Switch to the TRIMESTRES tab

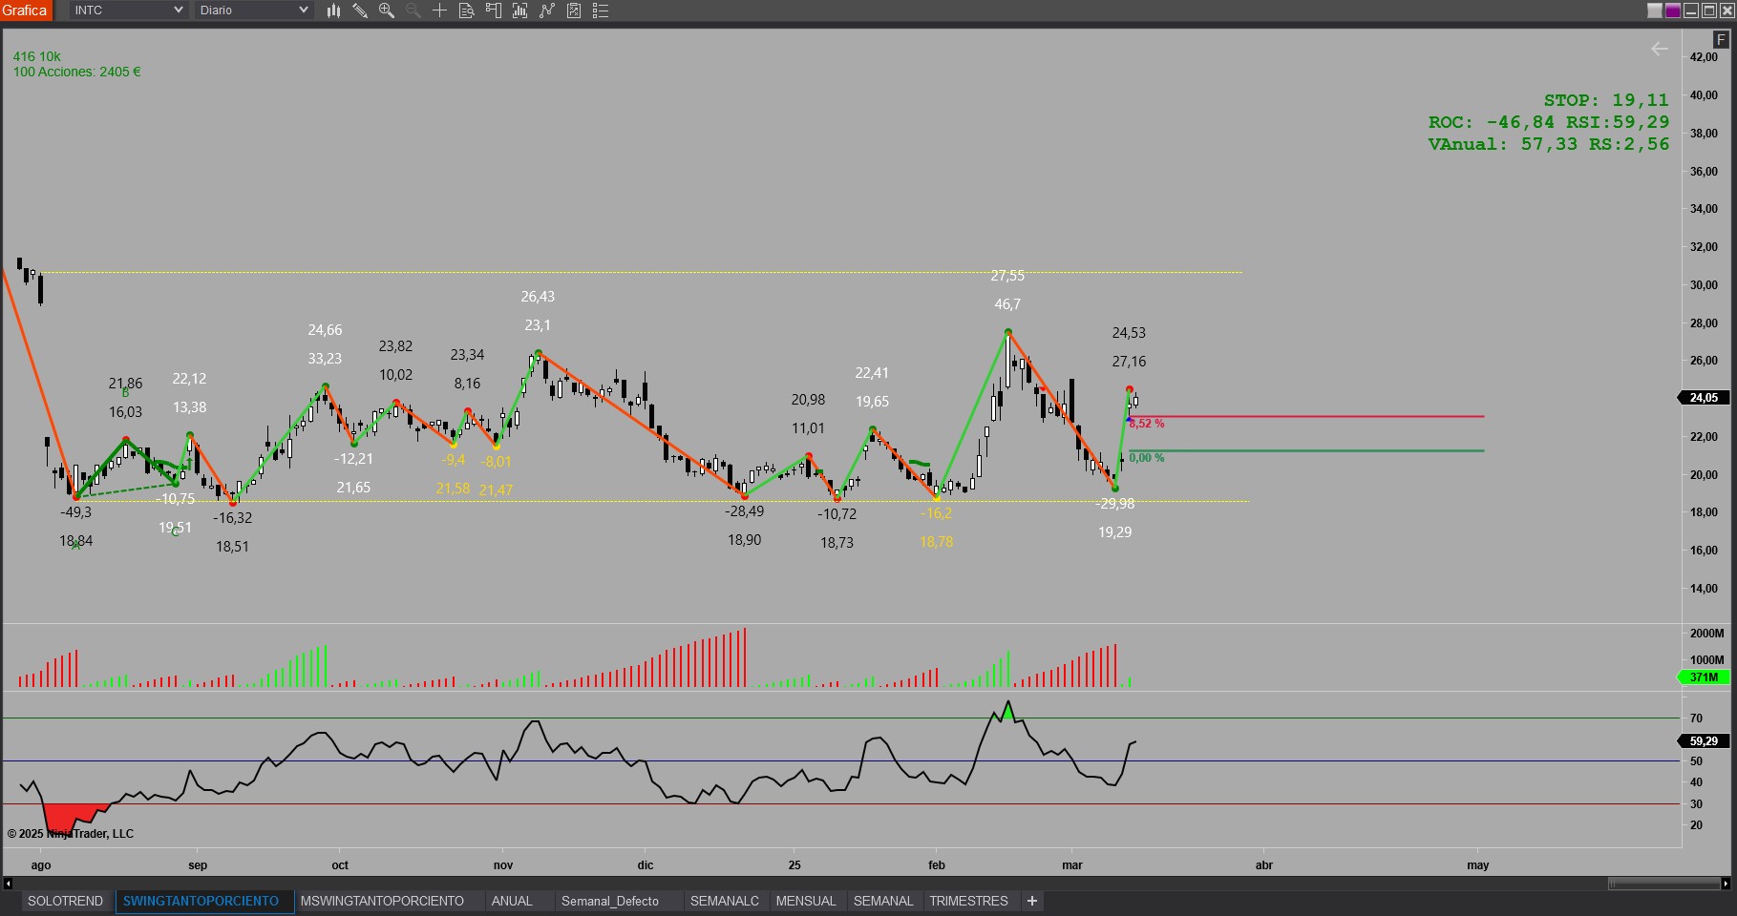[x=968, y=901]
